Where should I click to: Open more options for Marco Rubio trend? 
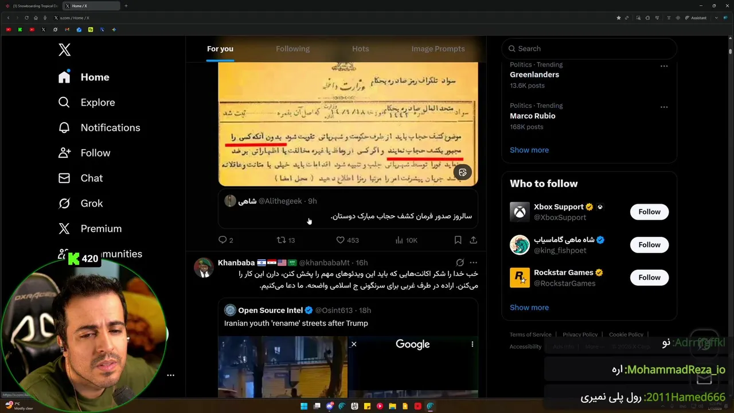(x=664, y=107)
